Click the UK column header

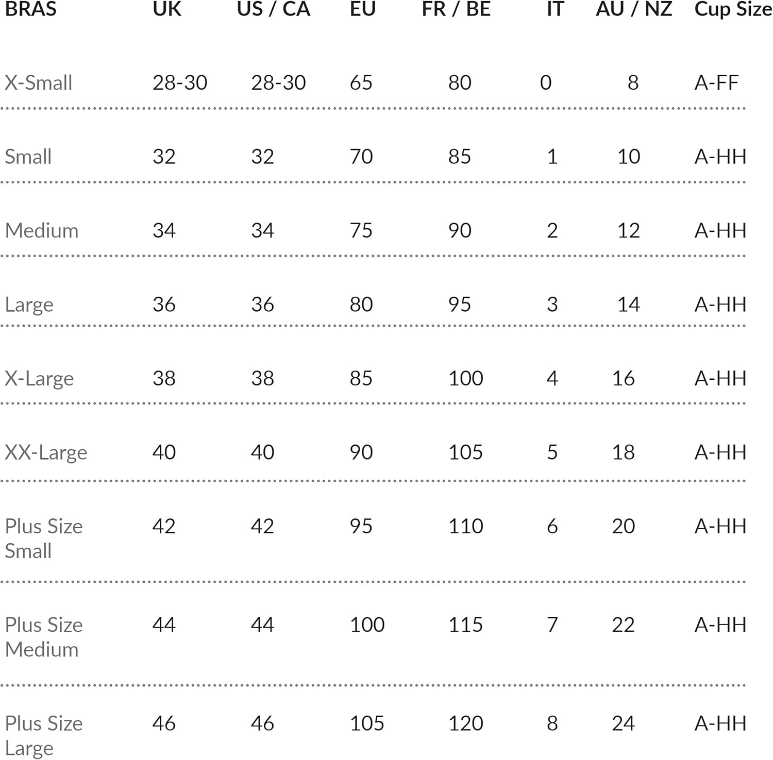pyautogui.click(x=167, y=9)
